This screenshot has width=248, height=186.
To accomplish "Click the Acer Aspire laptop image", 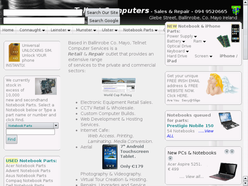I will (x=223, y=172).
